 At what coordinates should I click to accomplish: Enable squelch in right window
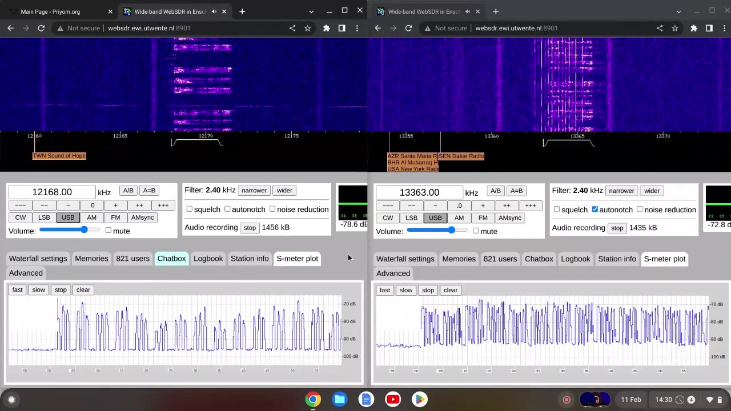click(557, 209)
